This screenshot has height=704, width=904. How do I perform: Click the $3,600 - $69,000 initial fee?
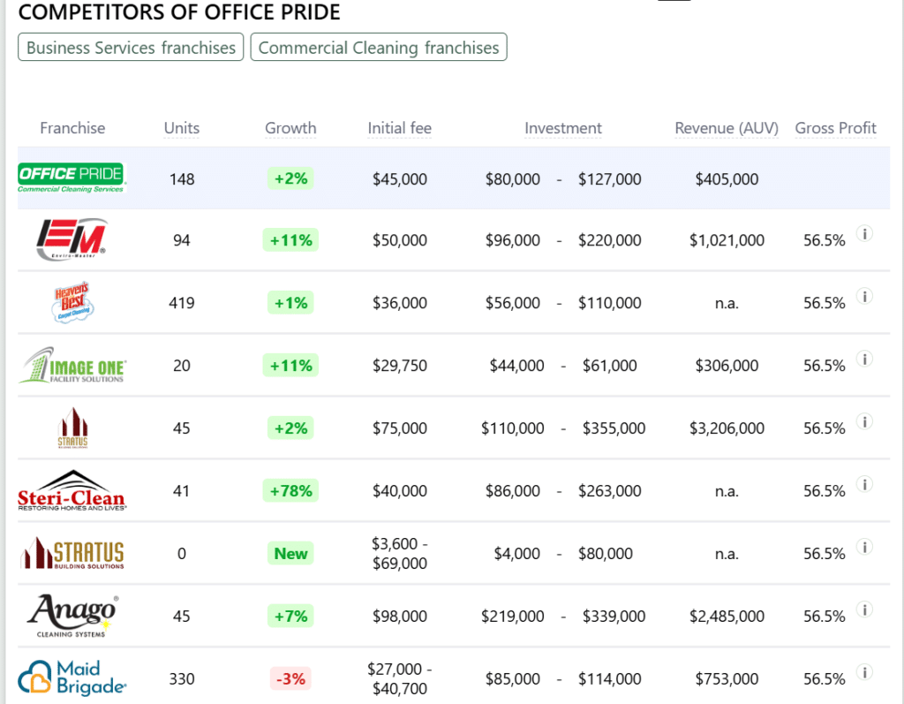400,553
